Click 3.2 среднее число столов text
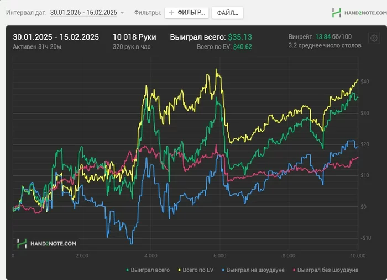The image size is (387, 280). point(325,46)
